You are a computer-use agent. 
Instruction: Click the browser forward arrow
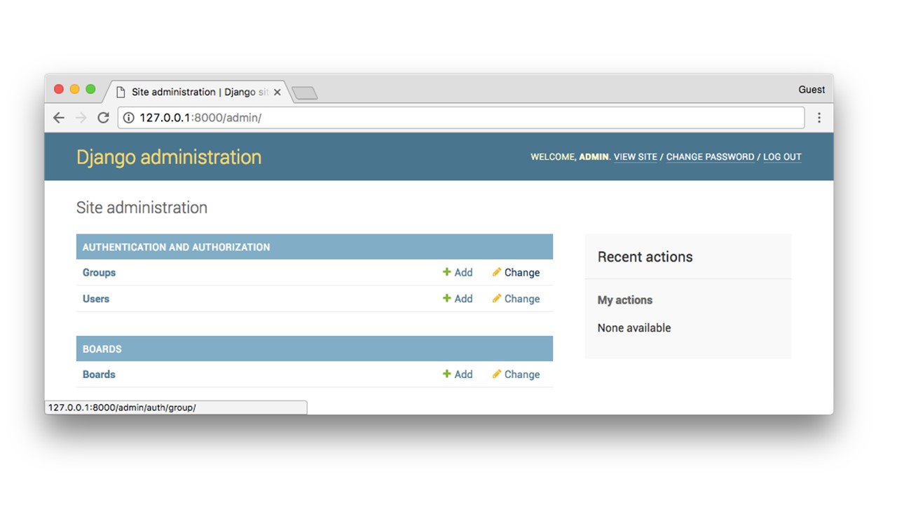click(x=81, y=118)
